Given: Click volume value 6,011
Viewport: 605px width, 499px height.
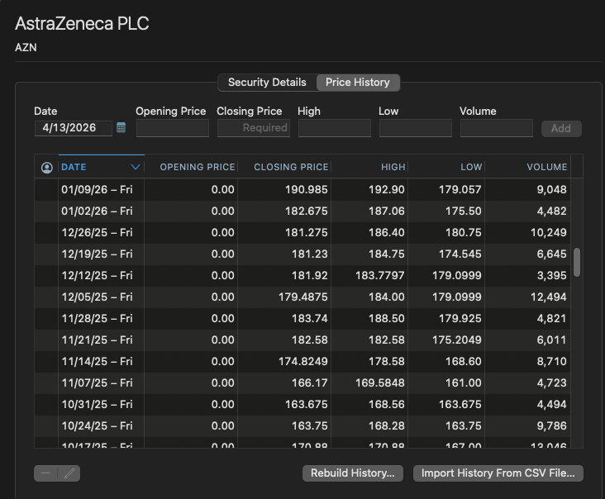Looking at the screenshot, I should pos(552,340).
